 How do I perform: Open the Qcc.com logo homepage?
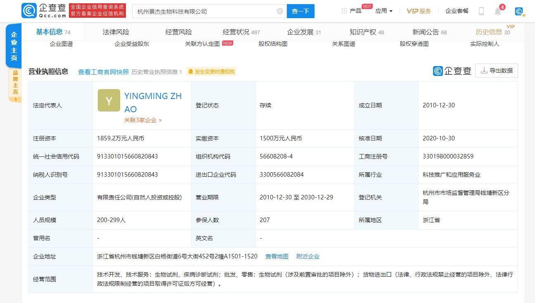(x=44, y=11)
